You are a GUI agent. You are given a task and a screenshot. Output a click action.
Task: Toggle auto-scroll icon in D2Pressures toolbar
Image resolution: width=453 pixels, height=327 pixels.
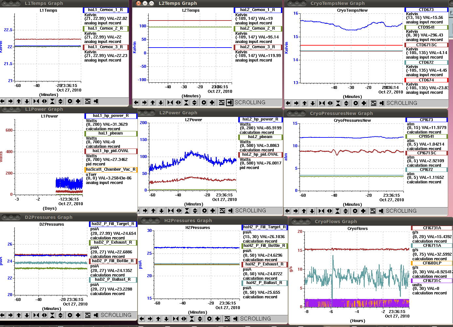[x=96, y=315]
